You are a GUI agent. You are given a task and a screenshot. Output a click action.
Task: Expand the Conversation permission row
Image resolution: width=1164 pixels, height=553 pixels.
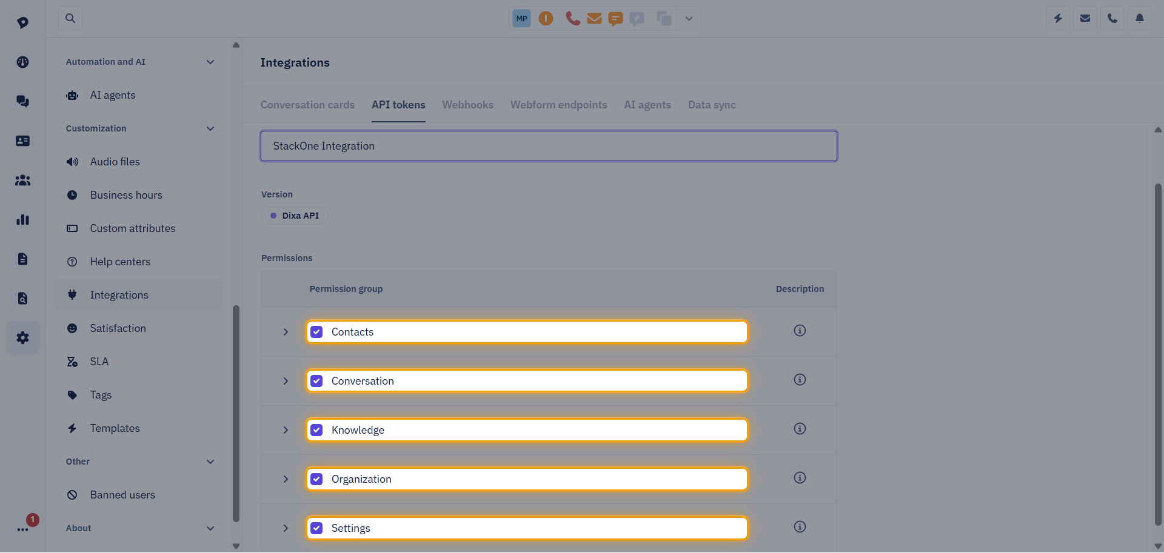pos(286,381)
